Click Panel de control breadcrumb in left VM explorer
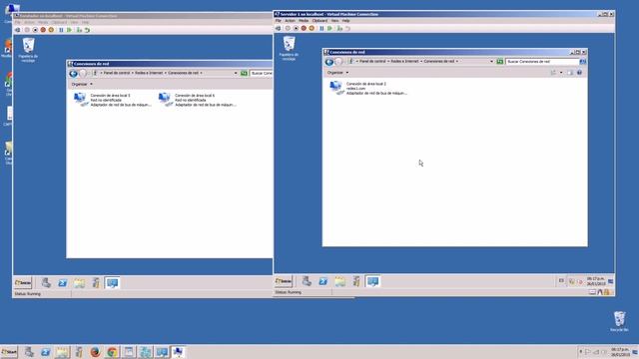 117,73
